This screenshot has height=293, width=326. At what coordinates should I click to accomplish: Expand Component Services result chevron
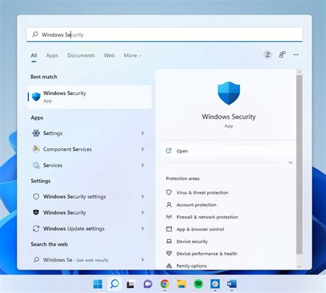click(142, 149)
